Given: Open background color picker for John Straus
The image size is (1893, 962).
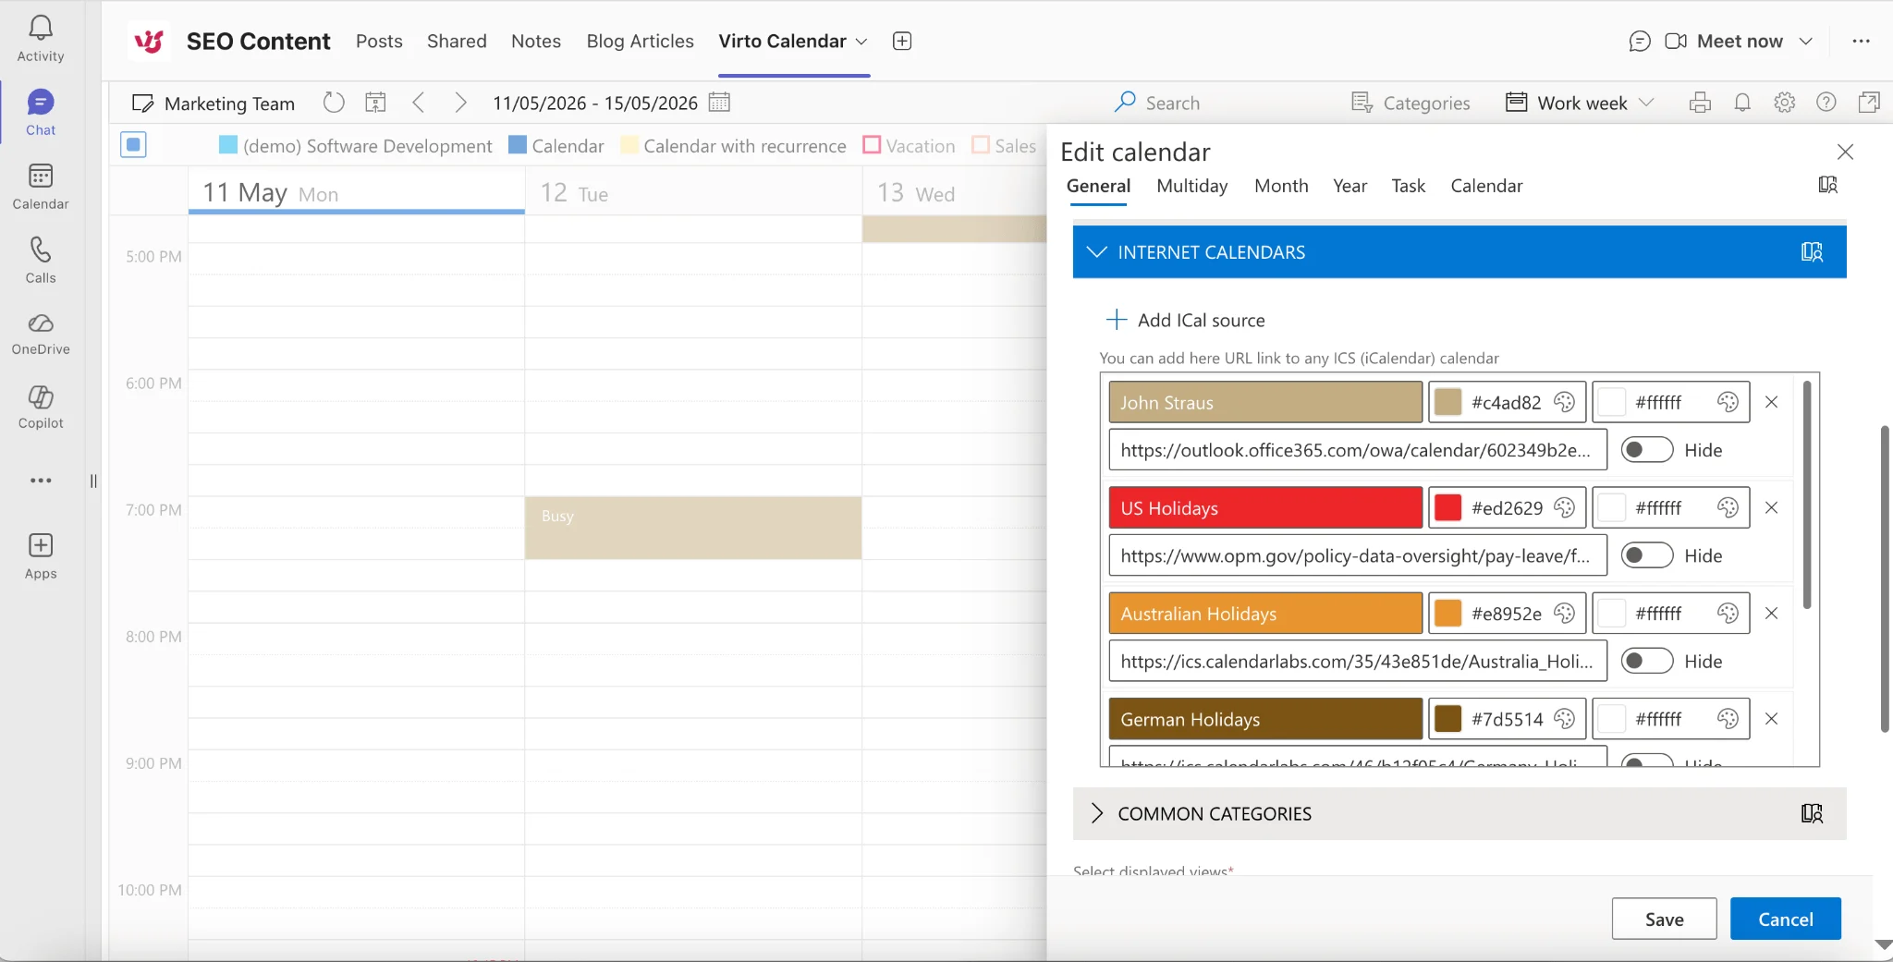Looking at the screenshot, I should pyautogui.click(x=1565, y=402).
